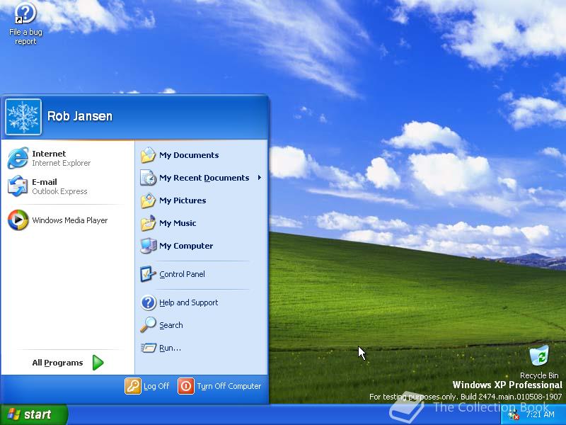Expand My Recent Documents submenu arrow
This screenshot has height=425, width=566.
click(x=259, y=178)
